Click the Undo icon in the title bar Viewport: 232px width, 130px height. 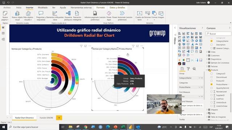pyautogui.click(x=8, y=3)
